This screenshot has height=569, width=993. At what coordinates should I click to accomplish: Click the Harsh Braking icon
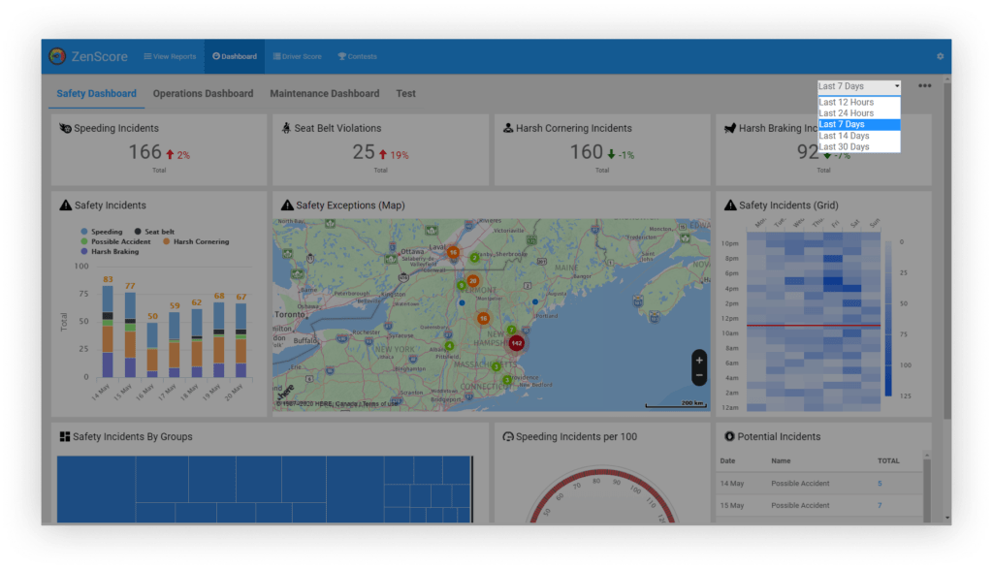[730, 128]
